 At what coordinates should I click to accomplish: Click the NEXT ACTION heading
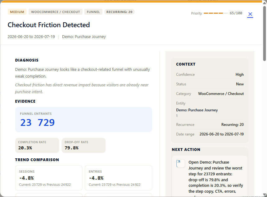[186, 150]
